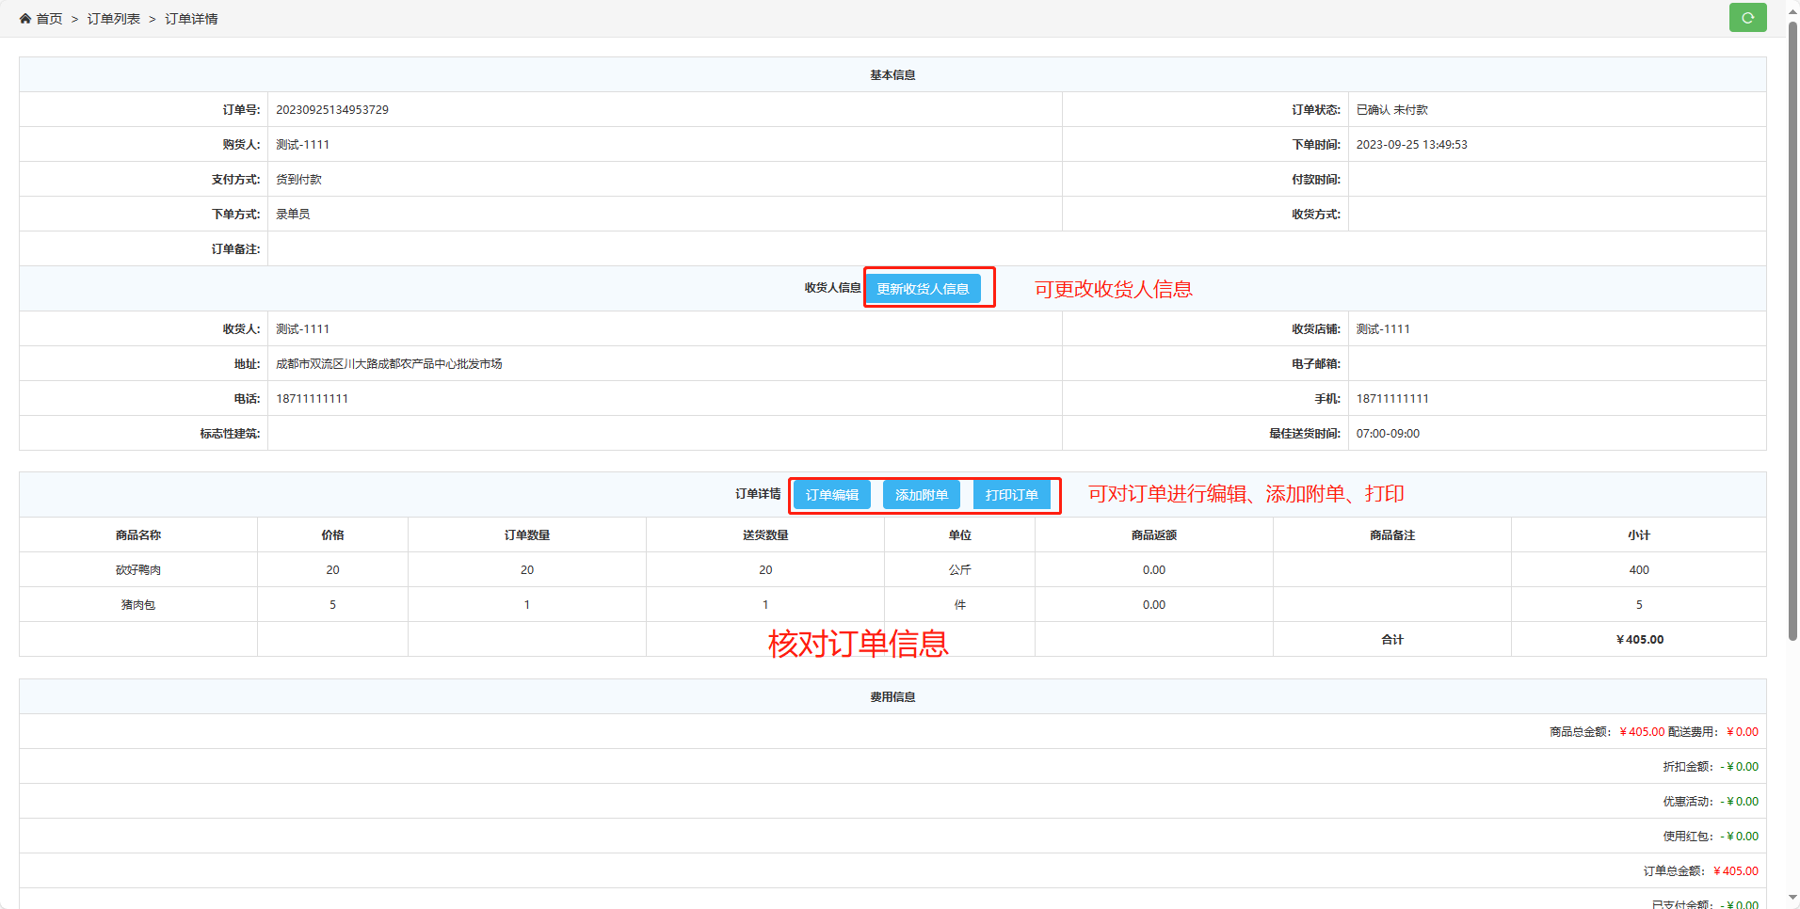Go to 首页 via breadcrumb link
Image resolution: width=1800 pixels, height=909 pixels.
click(49, 19)
